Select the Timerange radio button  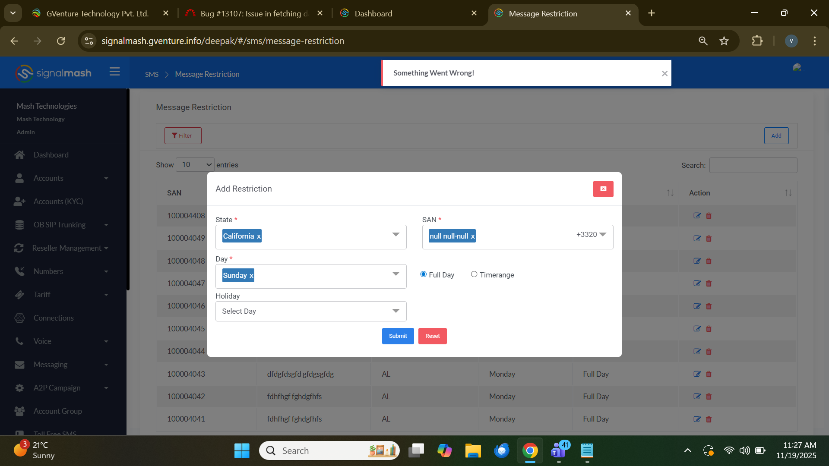(474, 274)
